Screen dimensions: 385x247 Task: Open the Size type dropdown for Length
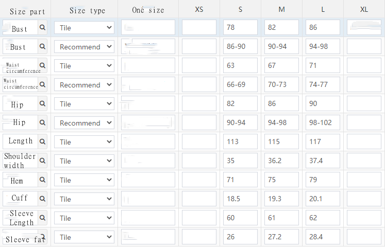point(84,142)
